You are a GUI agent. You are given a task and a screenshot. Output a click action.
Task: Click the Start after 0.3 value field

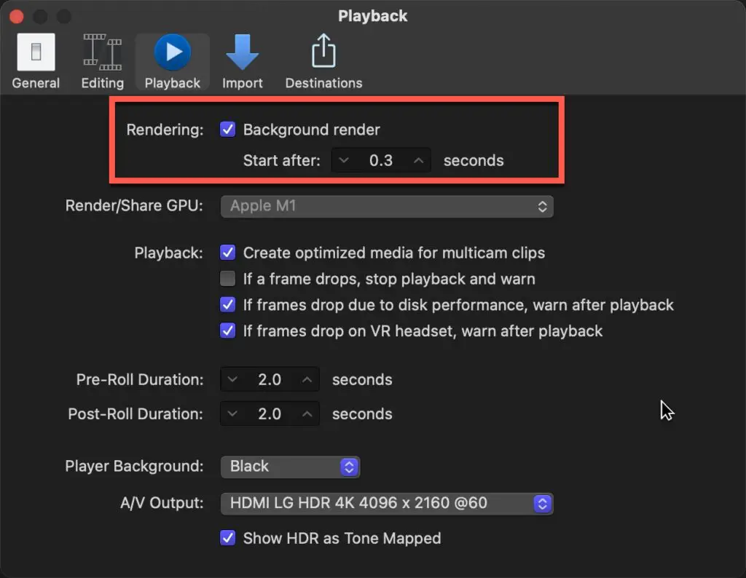tap(381, 160)
